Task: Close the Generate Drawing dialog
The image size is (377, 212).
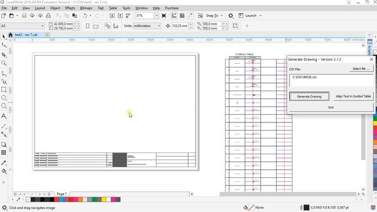Action: (x=371, y=59)
